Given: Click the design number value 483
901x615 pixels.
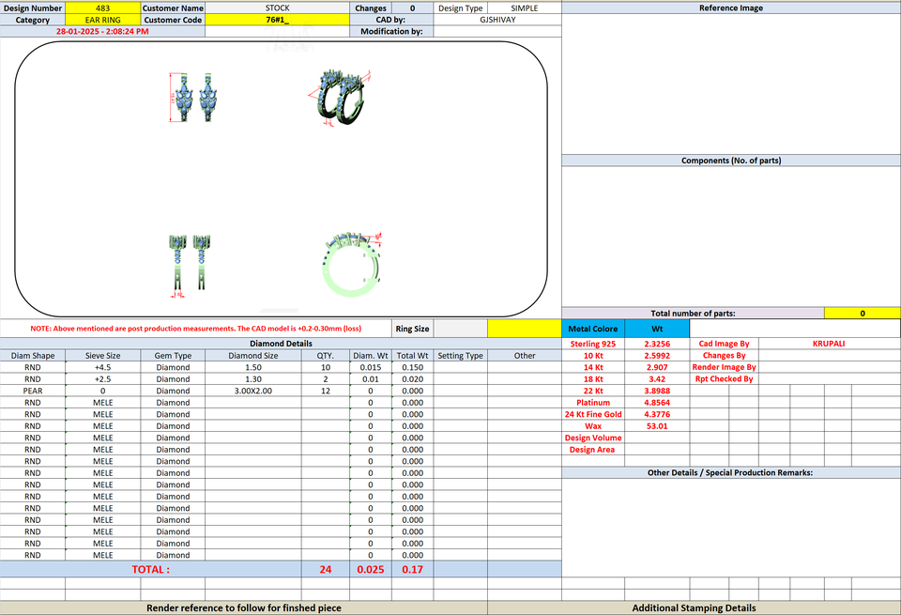Looking at the screenshot, I should coord(103,8).
